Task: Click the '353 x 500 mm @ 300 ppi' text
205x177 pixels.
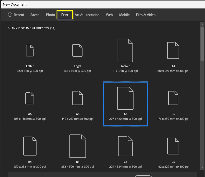Action: [x=78, y=167]
